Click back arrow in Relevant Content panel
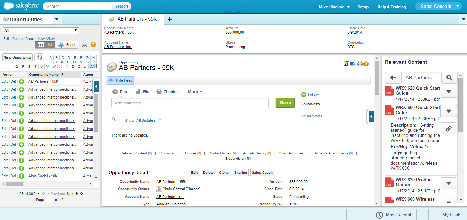This screenshot has width=467, height=220. pos(393,78)
